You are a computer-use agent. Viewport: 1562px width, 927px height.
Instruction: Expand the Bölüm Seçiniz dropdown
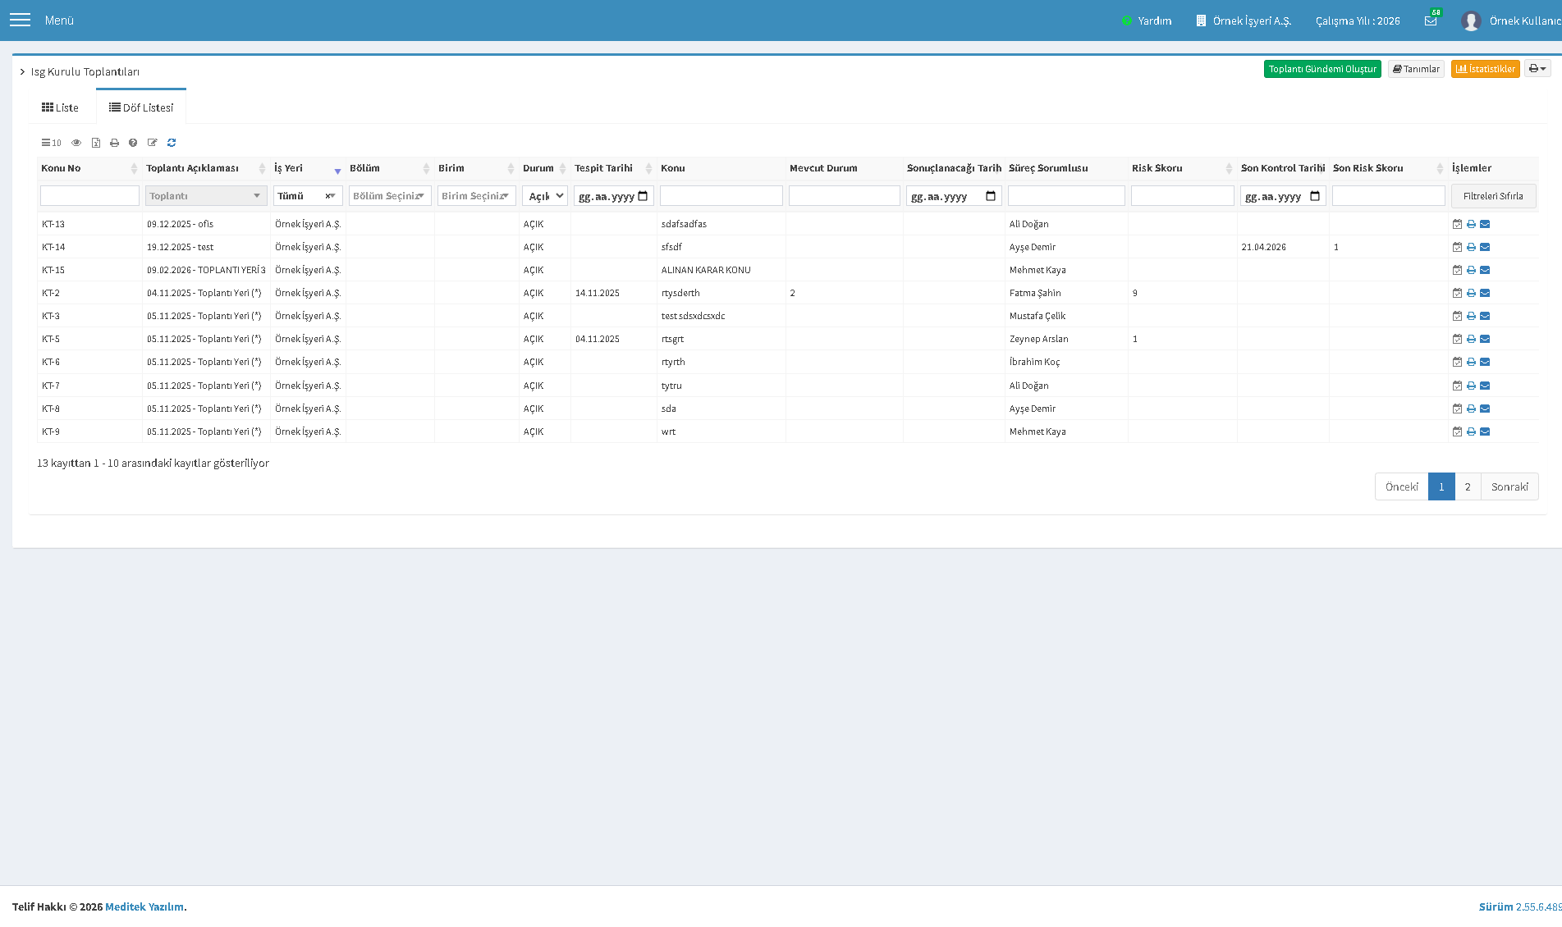click(390, 196)
